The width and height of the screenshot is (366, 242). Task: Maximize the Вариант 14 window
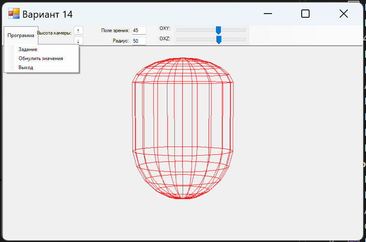coord(305,14)
